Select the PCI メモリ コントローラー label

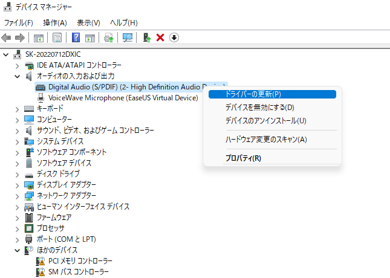[x=80, y=261]
